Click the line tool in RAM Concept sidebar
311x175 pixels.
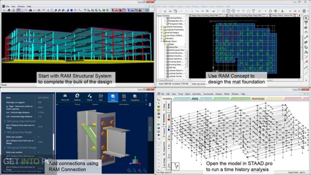[306, 73]
